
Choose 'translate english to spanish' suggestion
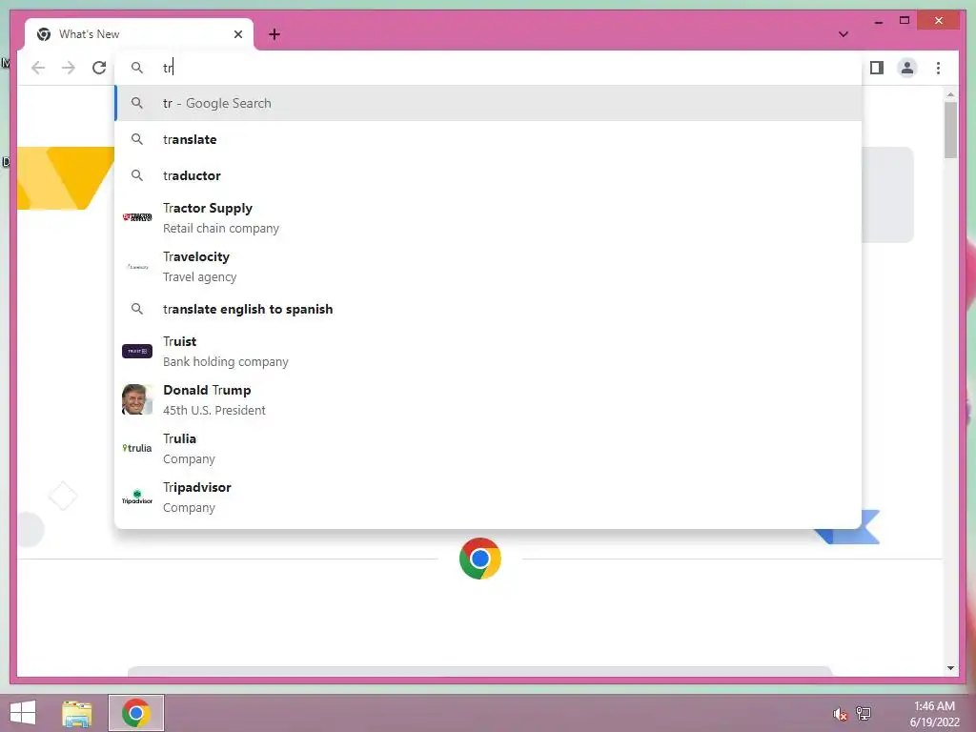click(489, 310)
